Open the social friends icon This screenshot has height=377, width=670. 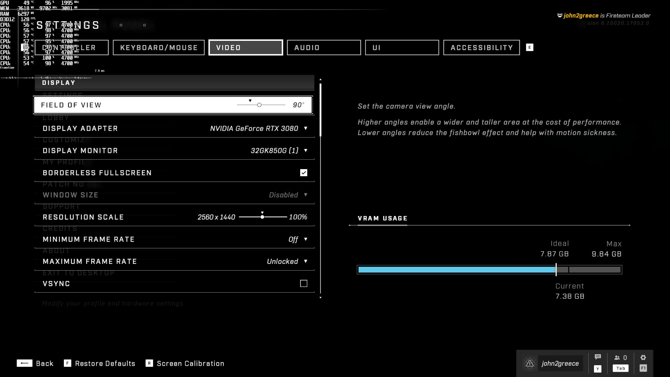tap(617, 358)
